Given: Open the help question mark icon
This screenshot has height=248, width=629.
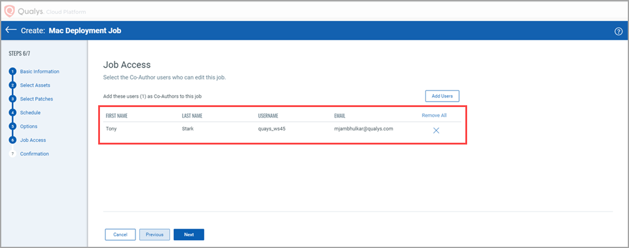Looking at the screenshot, I should 618,32.
